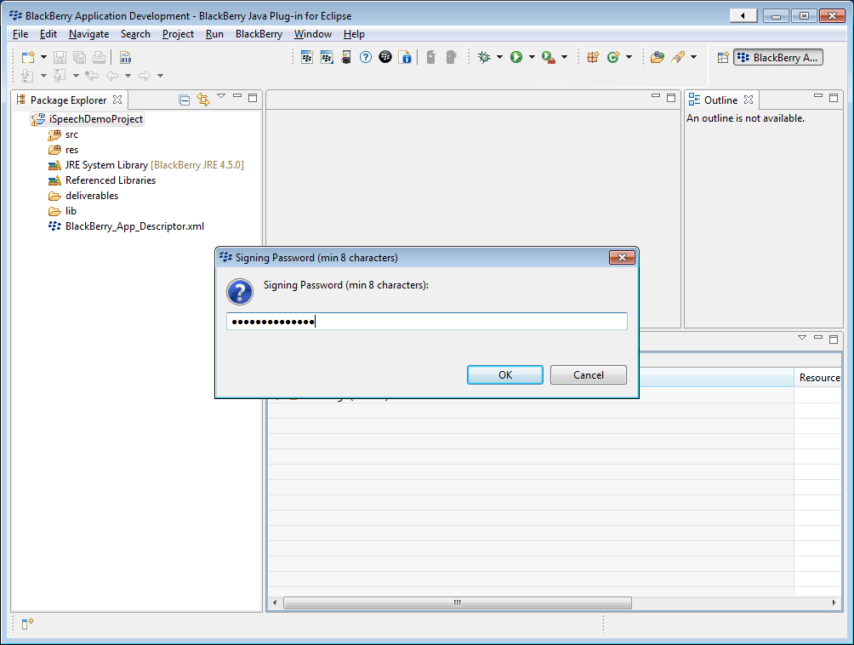Cancel the Signing Password dialog

click(x=588, y=375)
